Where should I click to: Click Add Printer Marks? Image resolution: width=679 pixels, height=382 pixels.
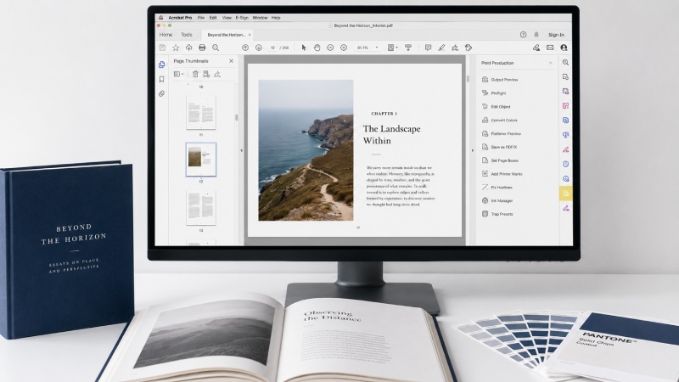pyautogui.click(x=502, y=174)
